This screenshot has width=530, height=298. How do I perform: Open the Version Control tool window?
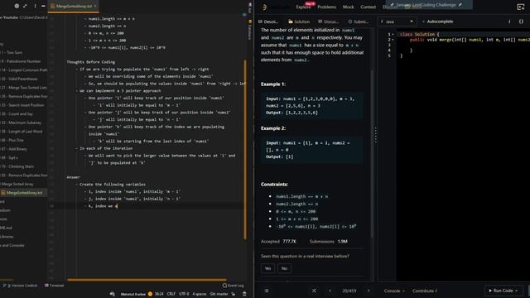click(x=21, y=286)
